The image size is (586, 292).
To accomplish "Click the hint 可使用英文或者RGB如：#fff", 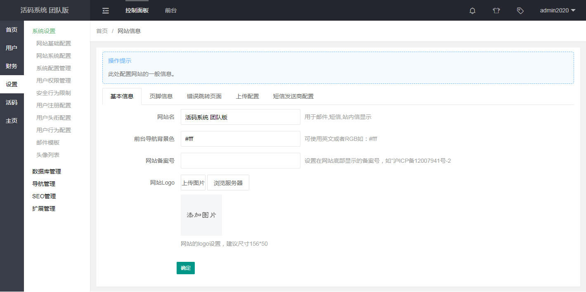I will (x=341, y=139).
